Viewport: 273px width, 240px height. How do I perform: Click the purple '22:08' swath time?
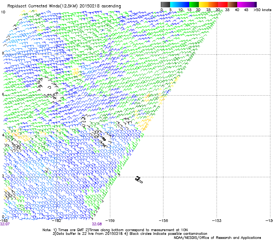click(x=97, y=224)
